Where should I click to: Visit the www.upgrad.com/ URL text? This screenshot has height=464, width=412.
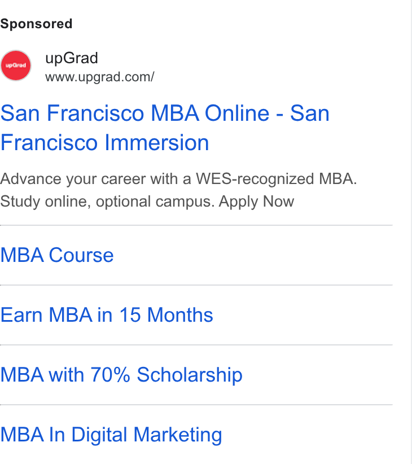point(100,77)
